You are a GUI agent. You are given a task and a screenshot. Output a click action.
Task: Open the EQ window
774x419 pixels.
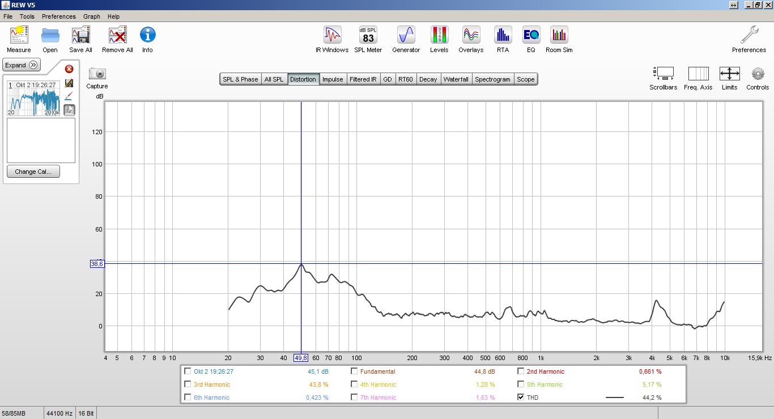coord(531,35)
